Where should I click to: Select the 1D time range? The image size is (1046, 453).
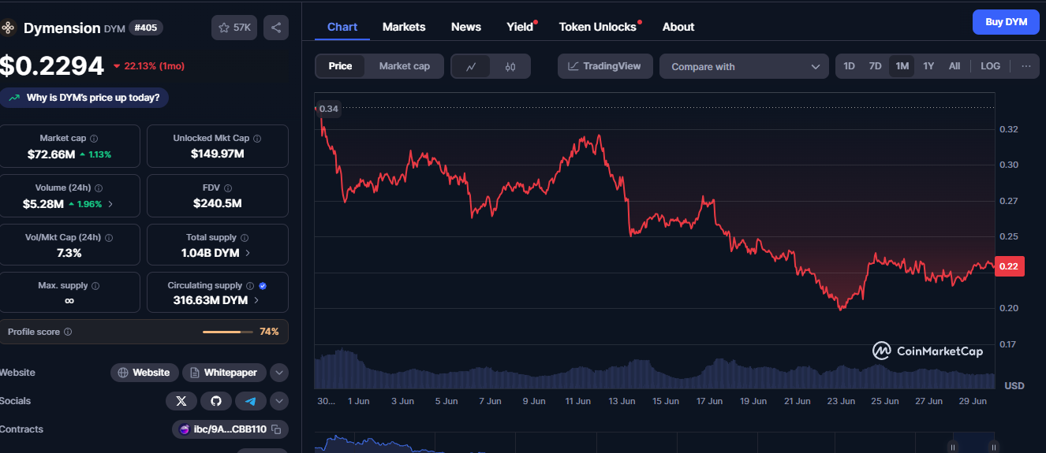pyautogui.click(x=849, y=66)
